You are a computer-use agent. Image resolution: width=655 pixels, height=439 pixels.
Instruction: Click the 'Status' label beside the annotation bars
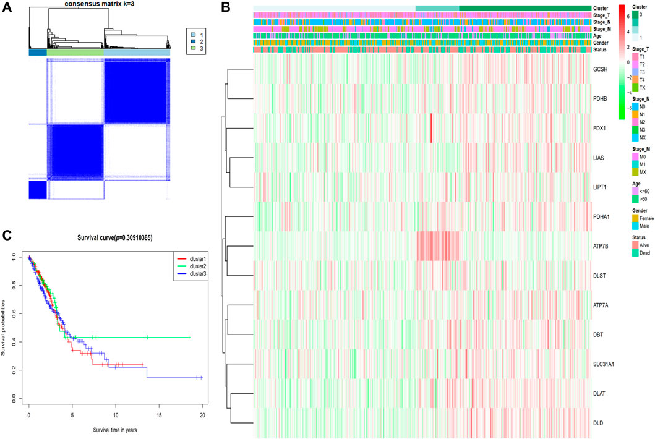[x=600, y=49]
